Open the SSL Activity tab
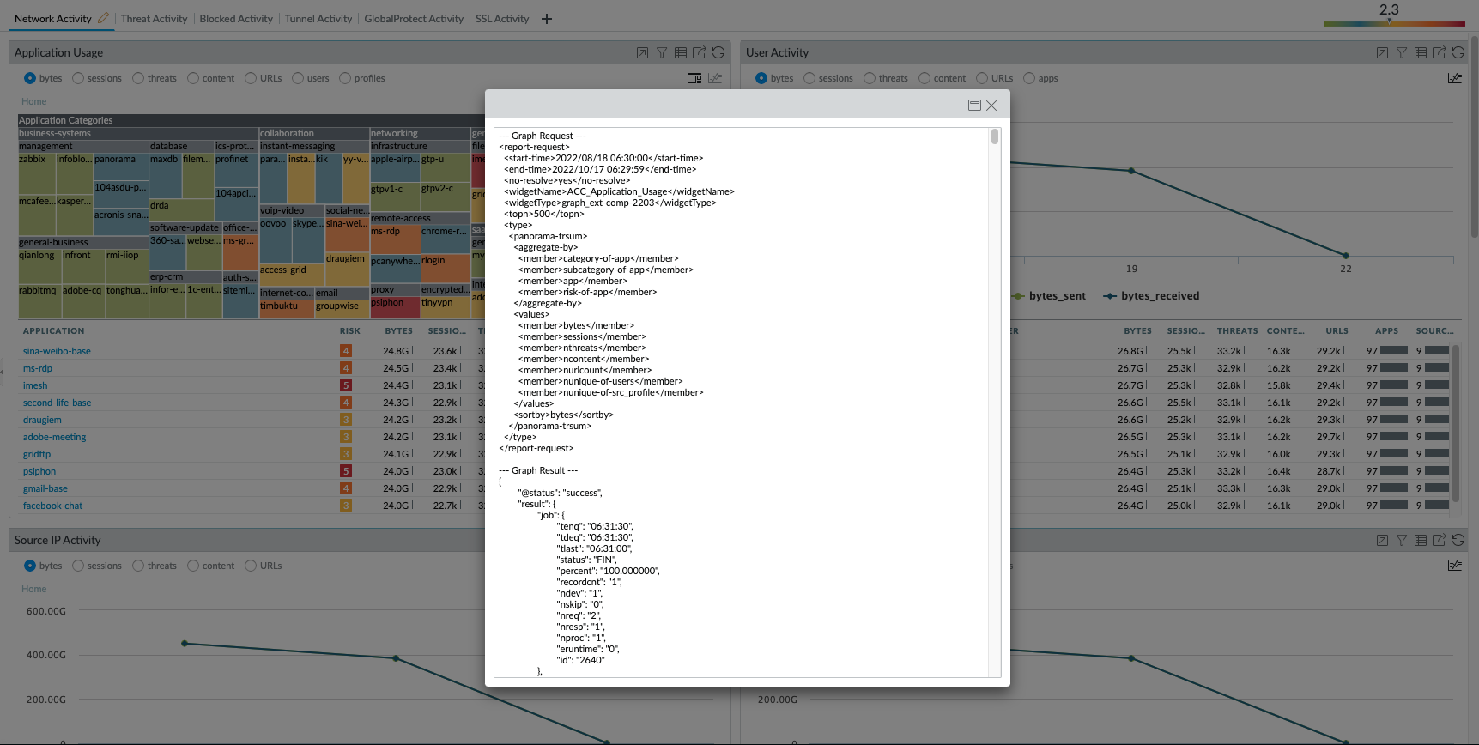1479x745 pixels. pyautogui.click(x=501, y=19)
